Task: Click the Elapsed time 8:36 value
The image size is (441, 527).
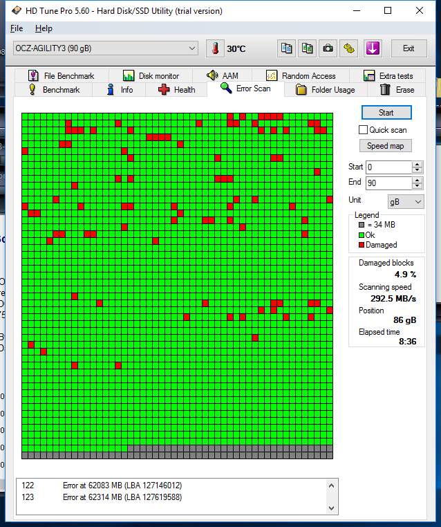Action: 407,342
